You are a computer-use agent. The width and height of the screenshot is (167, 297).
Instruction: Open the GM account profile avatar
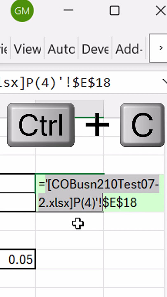[22, 11]
